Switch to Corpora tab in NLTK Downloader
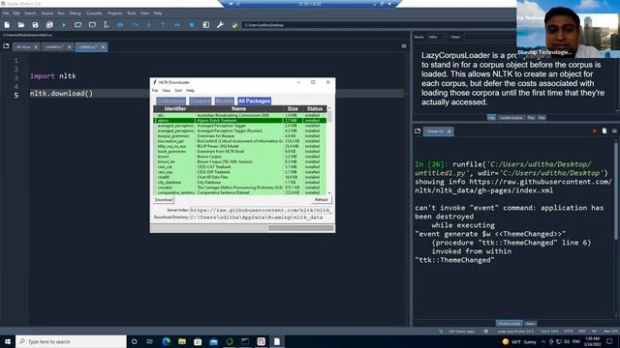The width and height of the screenshot is (620, 348). coord(201,101)
